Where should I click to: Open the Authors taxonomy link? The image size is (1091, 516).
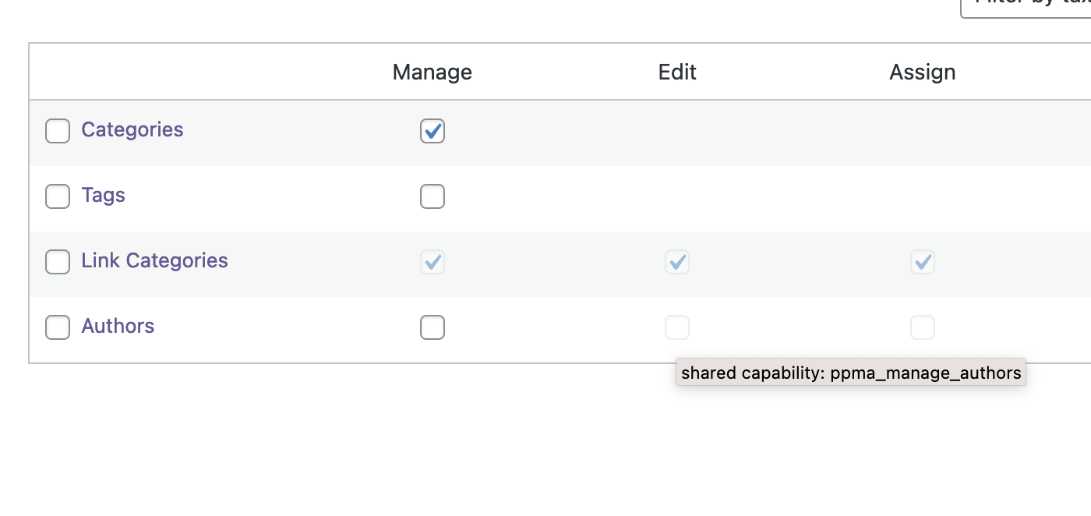[118, 326]
